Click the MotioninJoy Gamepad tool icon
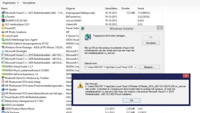 tap(3, 101)
